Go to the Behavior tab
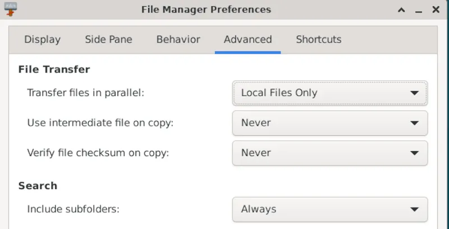Screen dimensions: 449x229 (178, 39)
